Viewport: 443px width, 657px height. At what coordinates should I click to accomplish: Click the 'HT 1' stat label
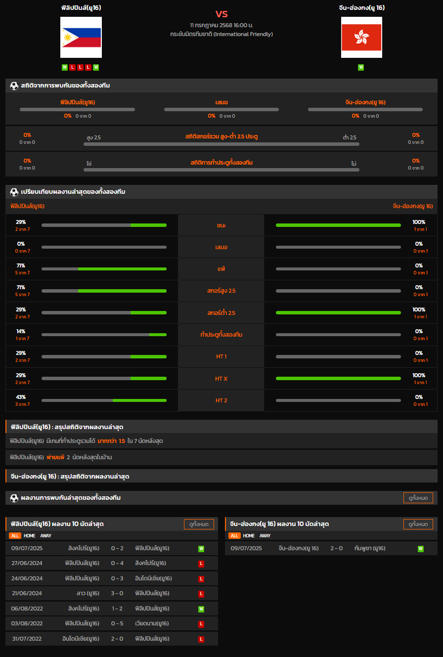[x=221, y=356]
